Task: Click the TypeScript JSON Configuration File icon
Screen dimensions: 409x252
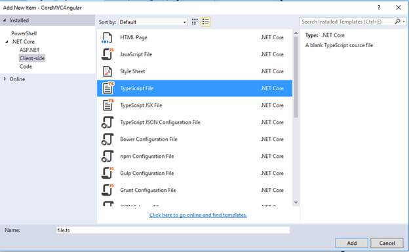Action: pos(107,122)
